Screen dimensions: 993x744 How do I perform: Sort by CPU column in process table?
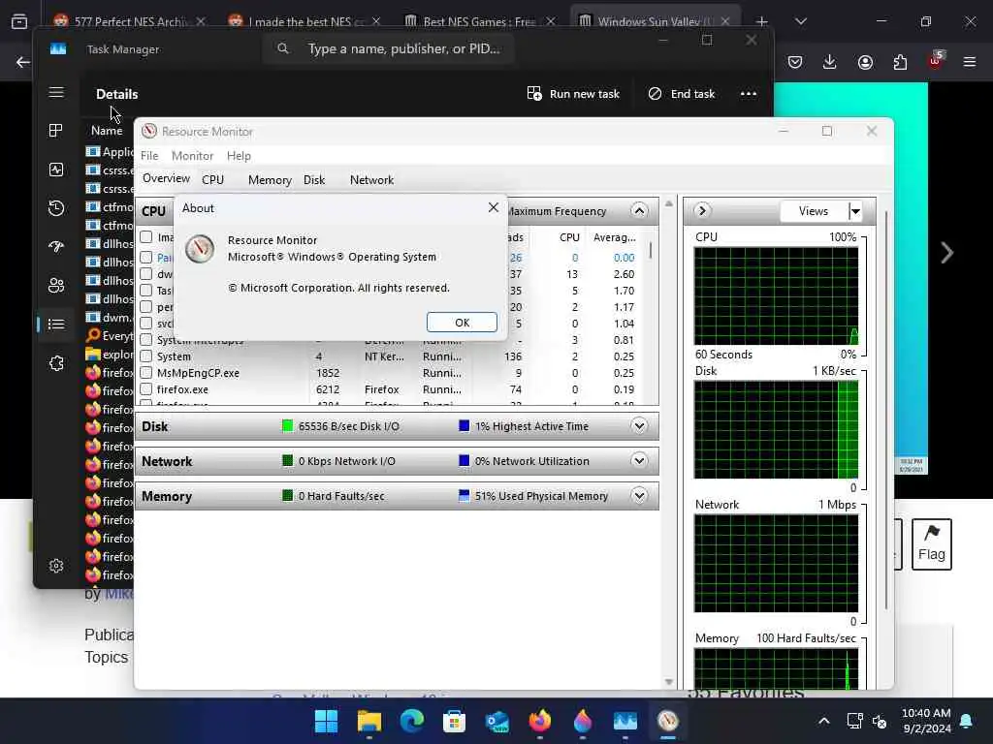(x=569, y=237)
